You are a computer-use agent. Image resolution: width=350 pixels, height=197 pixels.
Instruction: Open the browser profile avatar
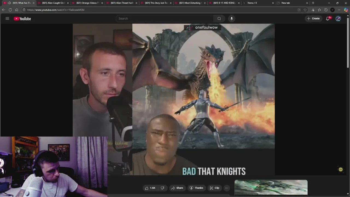[332, 10]
